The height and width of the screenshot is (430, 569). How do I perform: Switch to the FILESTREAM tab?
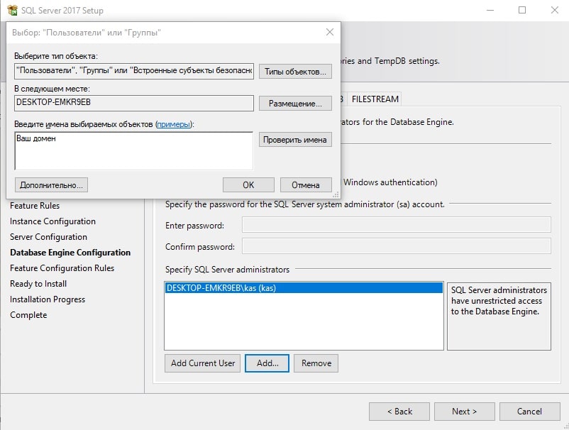(x=375, y=99)
